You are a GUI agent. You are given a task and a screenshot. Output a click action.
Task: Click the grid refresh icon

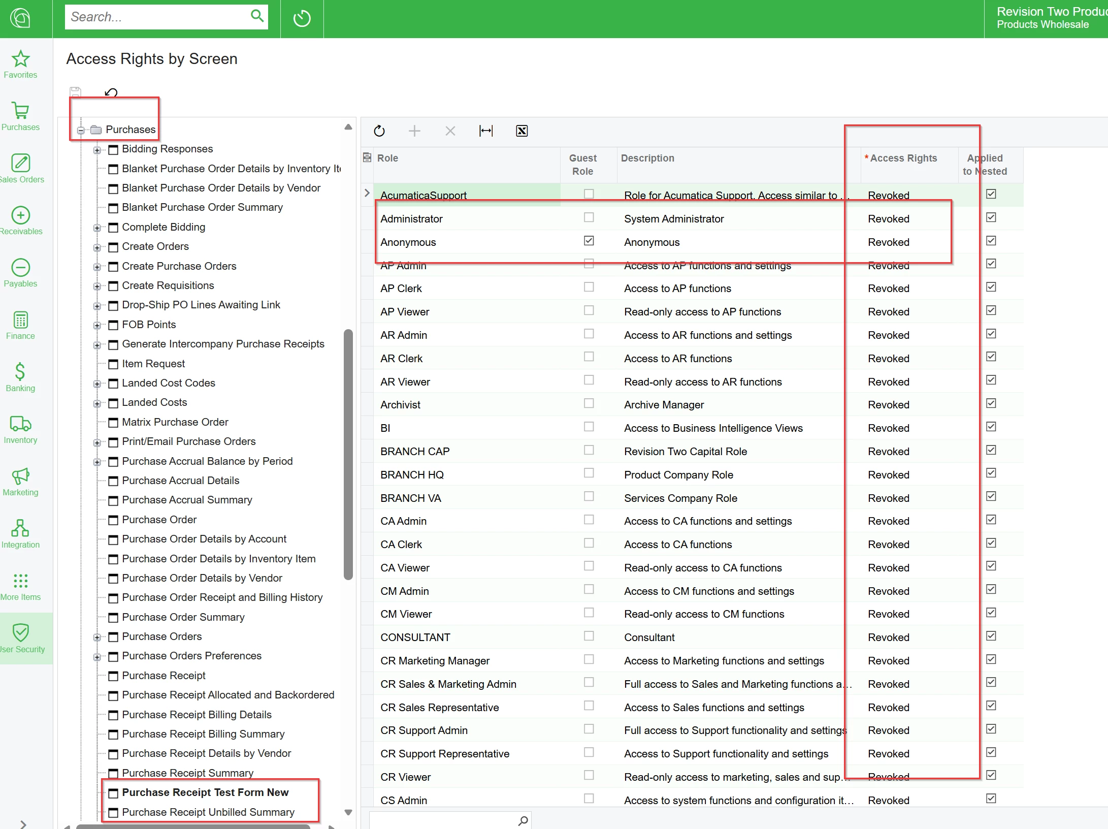[379, 131]
